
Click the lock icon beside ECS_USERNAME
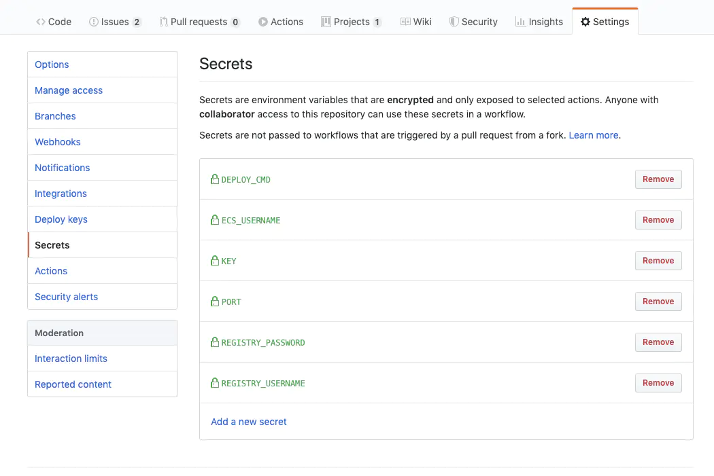215,220
